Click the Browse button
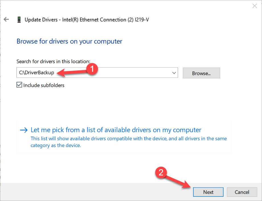 201,73
